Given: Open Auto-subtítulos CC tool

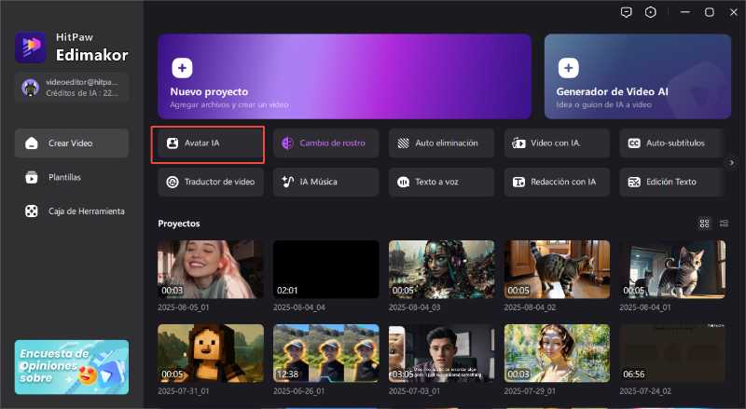Looking at the screenshot, I should [672, 143].
